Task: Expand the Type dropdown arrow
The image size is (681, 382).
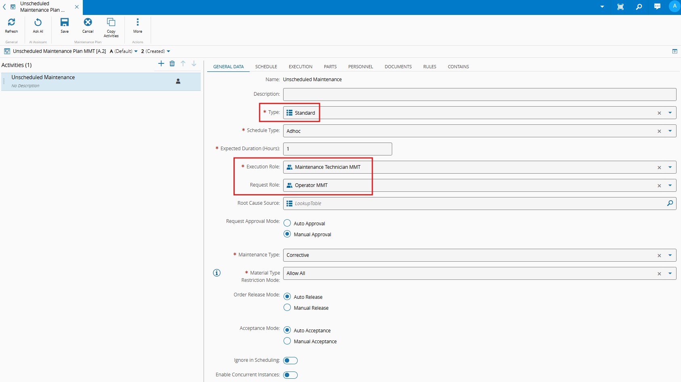Action: click(x=670, y=113)
